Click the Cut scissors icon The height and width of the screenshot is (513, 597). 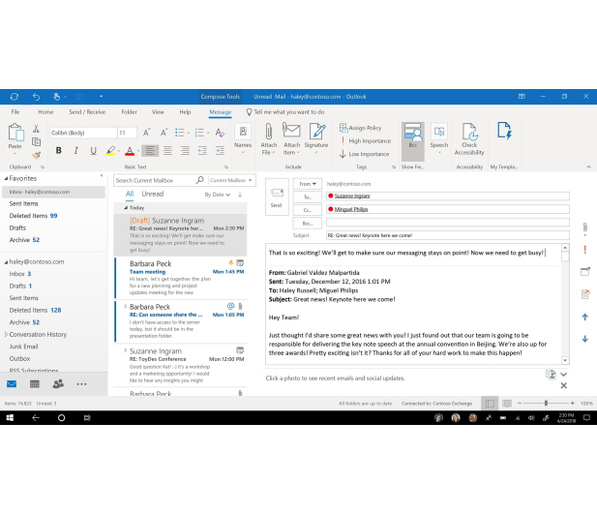[x=36, y=129]
